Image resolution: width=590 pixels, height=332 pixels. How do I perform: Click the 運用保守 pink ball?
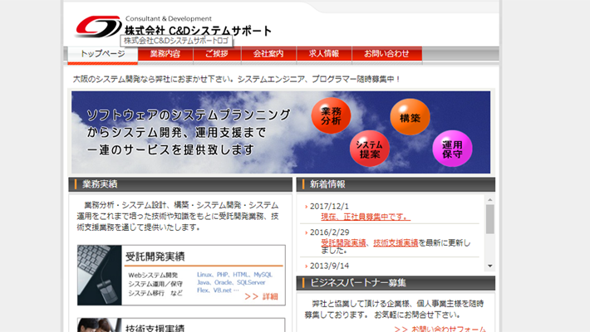452,149
